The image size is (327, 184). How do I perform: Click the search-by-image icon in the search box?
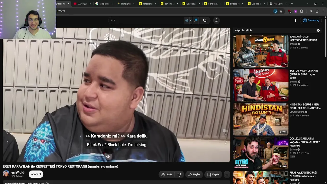195,20
